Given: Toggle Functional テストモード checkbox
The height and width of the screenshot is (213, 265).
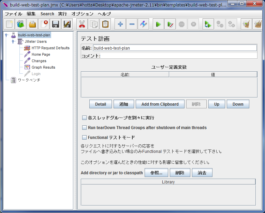Looking at the screenshot, I should 84,137.
